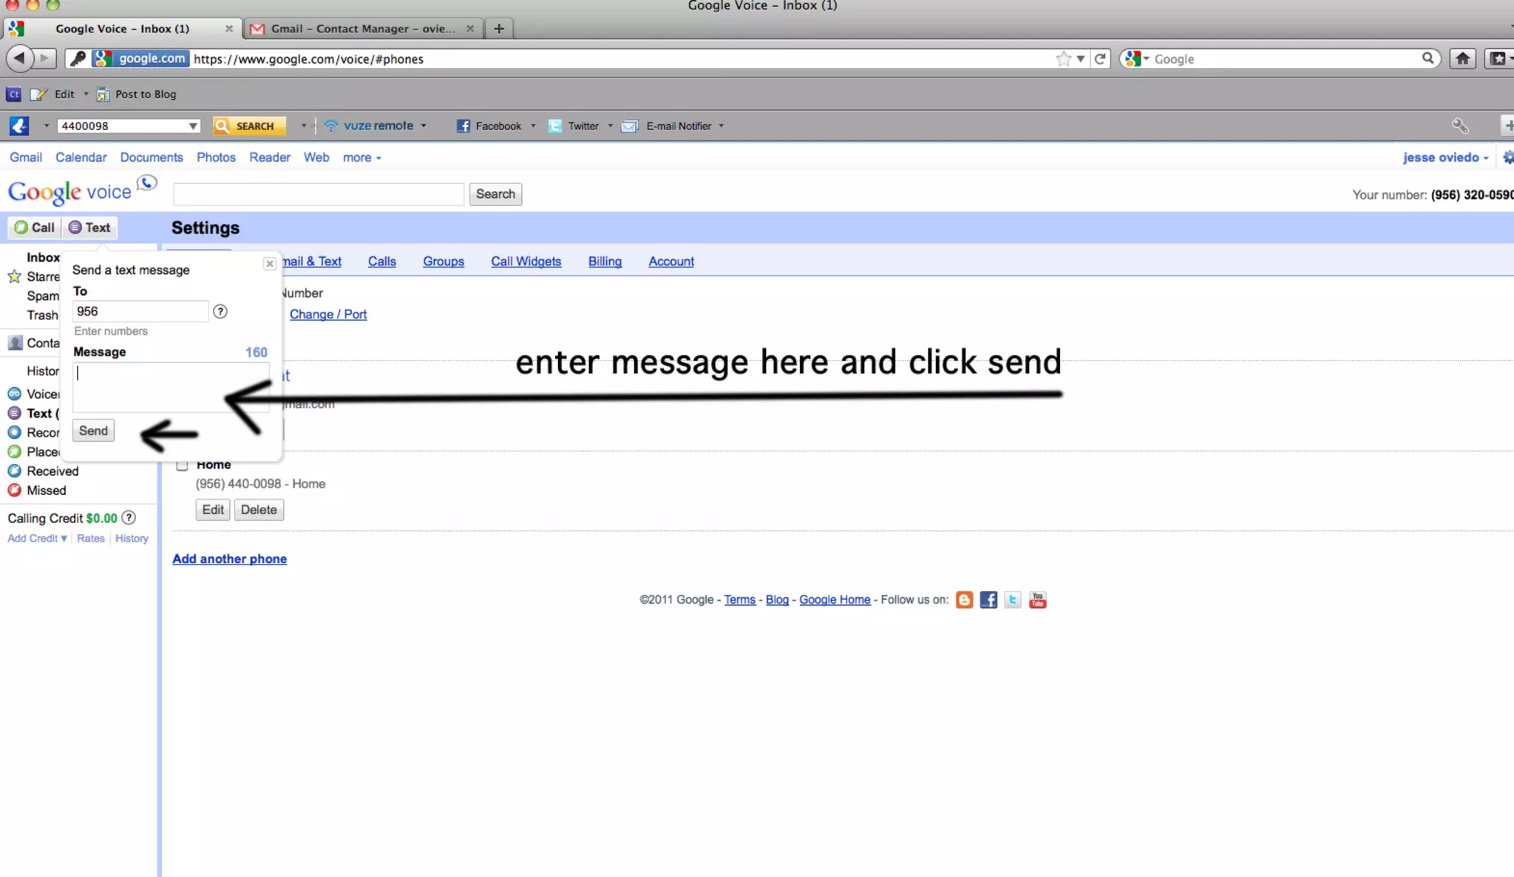1514x877 pixels.
Task: Expand the Add Credit dropdown
Action: 37,539
